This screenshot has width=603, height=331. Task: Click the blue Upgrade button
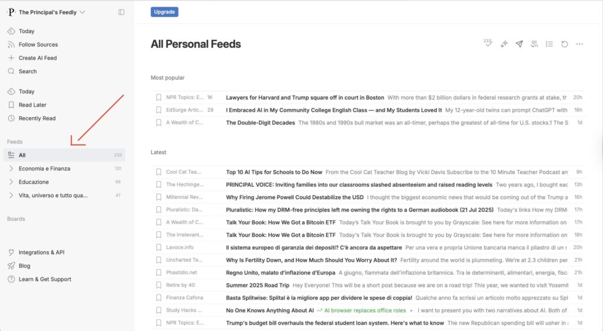point(164,12)
